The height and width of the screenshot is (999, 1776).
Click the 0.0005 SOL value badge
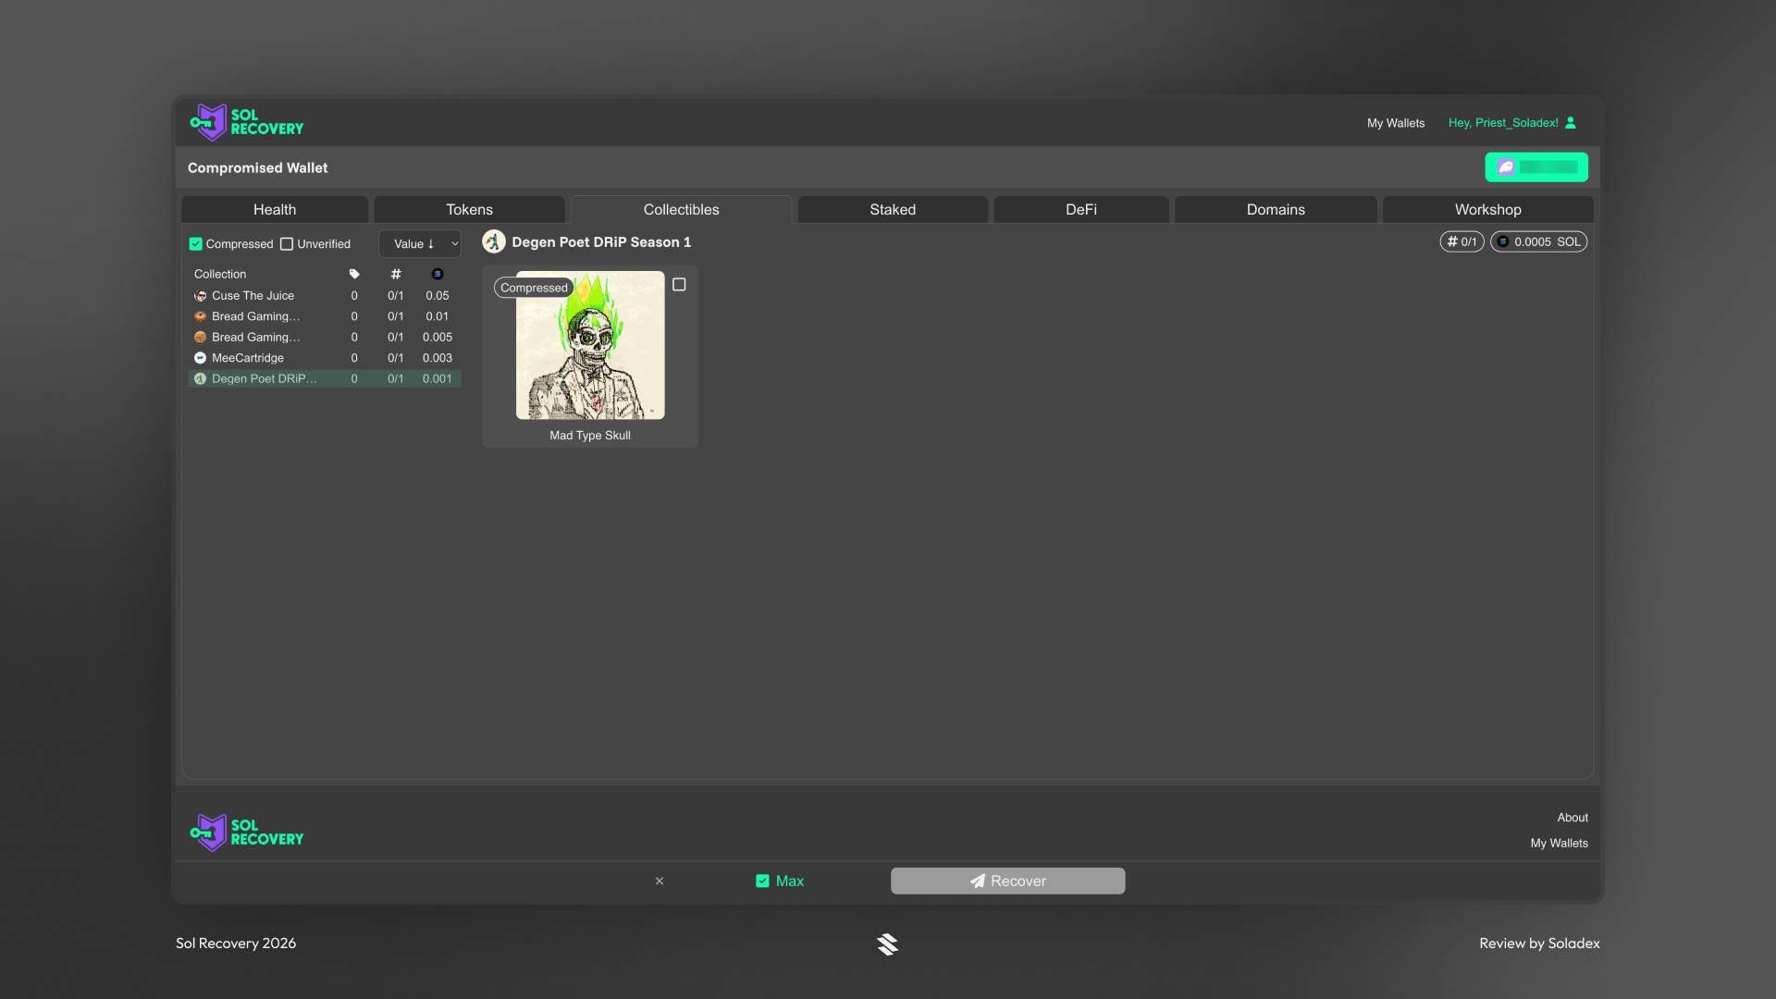pyautogui.click(x=1538, y=241)
